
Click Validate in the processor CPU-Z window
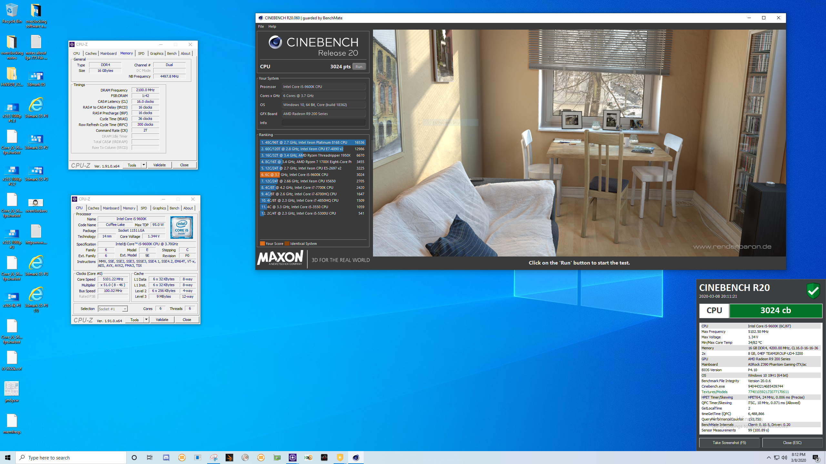[162, 320]
